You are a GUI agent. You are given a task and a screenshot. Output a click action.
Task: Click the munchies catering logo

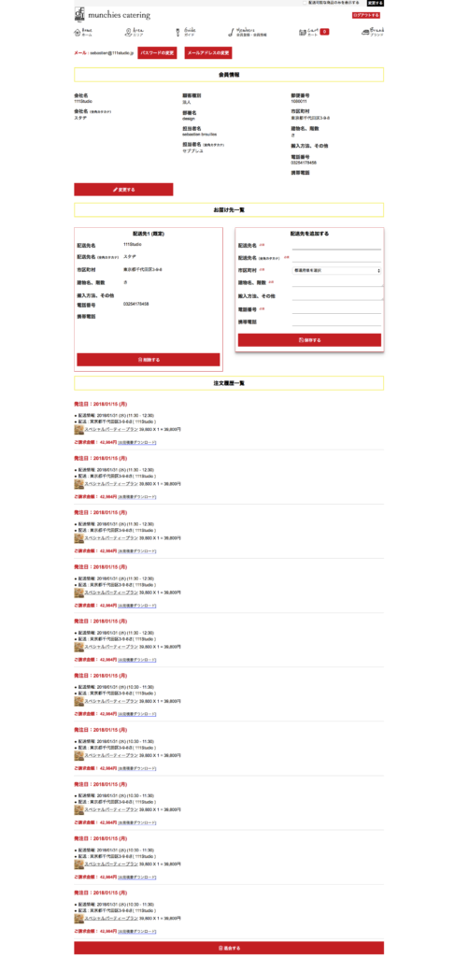pyautogui.click(x=112, y=15)
